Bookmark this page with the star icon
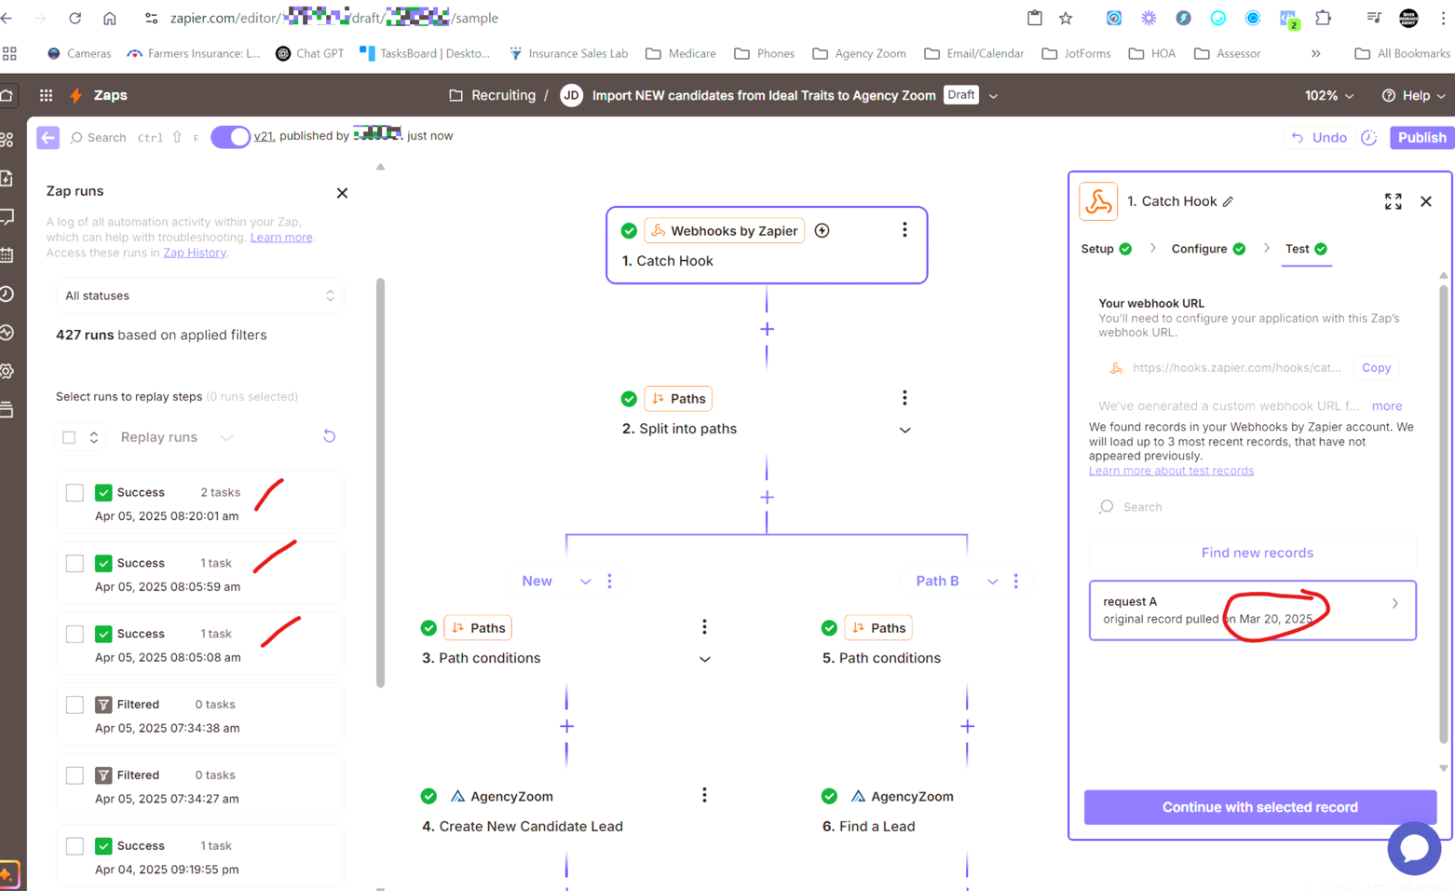 click(x=1066, y=18)
